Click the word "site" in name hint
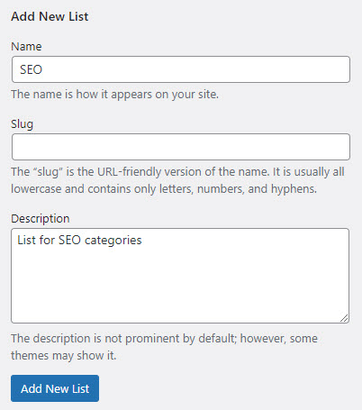Image resolution: width=362 pixels, height=410 pixels. [208, 95]
